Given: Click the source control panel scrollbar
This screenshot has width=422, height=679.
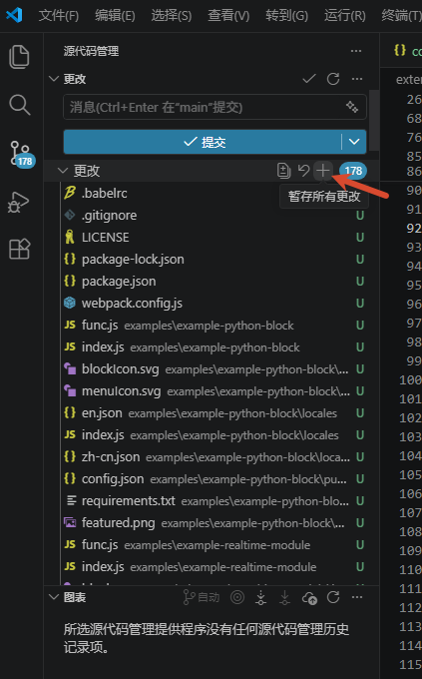Looking at the screenshot, I should (x=374, y=119).
